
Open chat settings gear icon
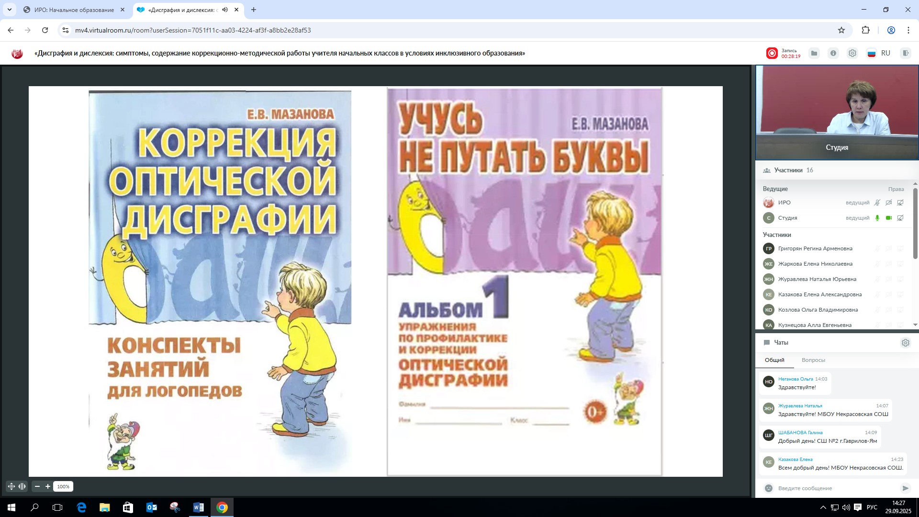coord(905,343)
